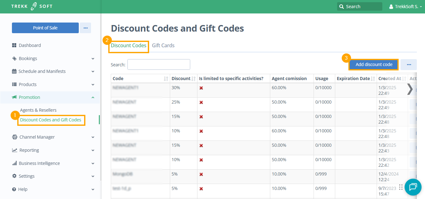Screen dimensions: 425x199
Task: Open Agents & Resellers page
Action: [38, 110]
